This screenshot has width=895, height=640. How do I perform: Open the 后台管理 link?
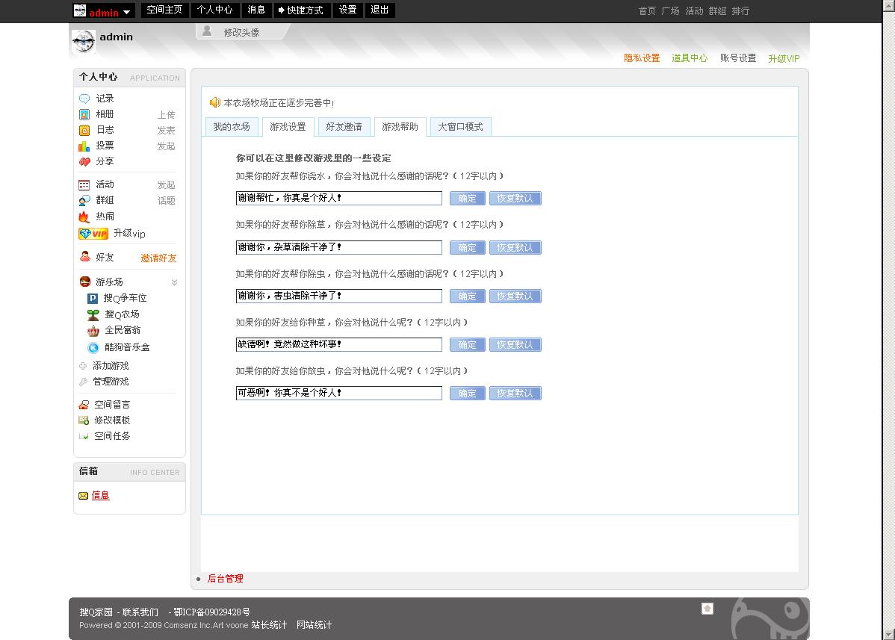click(225, 579)
